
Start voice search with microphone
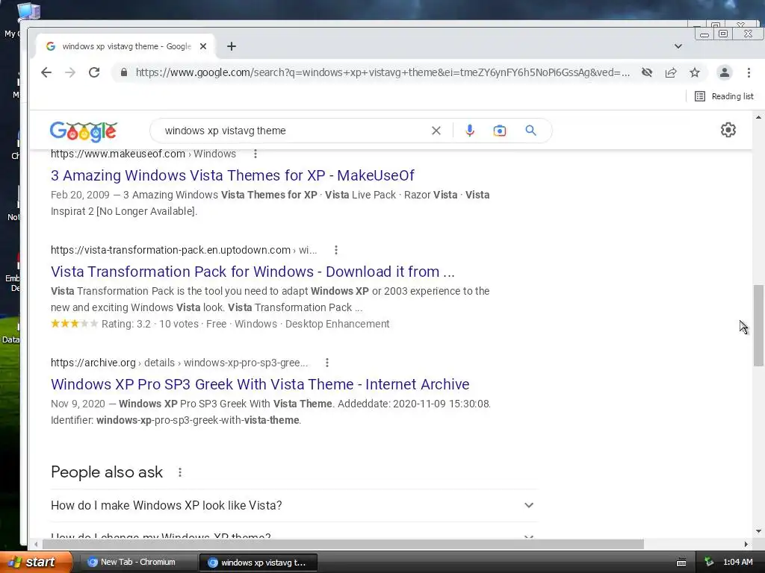470,131
